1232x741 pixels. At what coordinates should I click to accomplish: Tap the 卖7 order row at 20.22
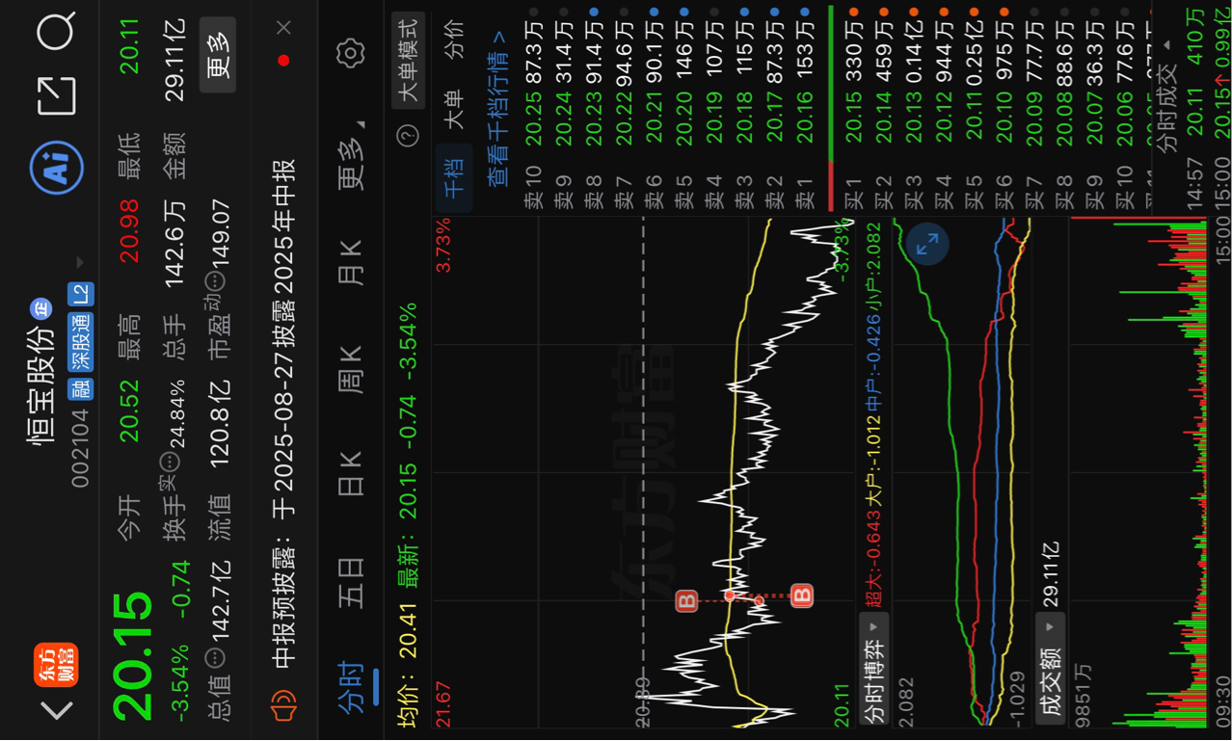pyautogui.click(x=624, y=109)
